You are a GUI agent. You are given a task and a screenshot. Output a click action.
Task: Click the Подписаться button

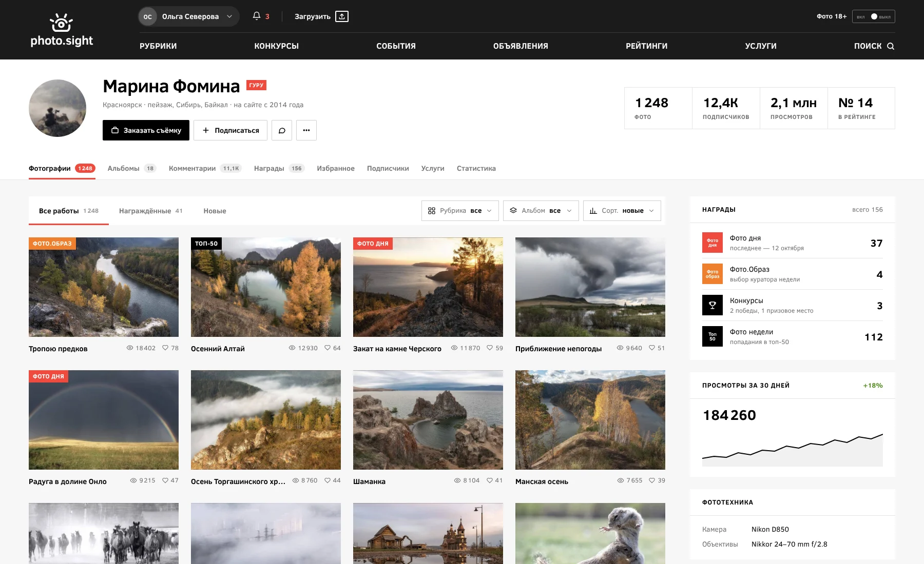click(230, 130)
